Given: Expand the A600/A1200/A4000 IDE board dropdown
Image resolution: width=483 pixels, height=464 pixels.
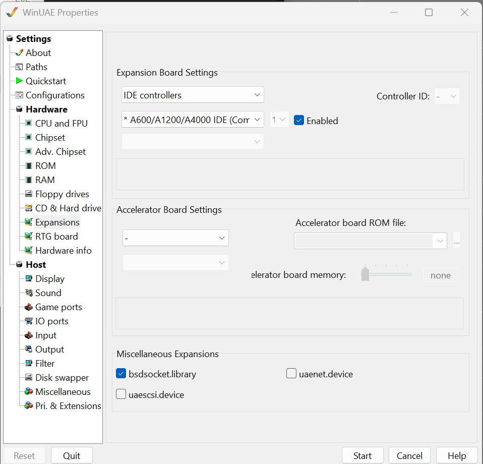Looking at the screenshot, I should [193, 120].
